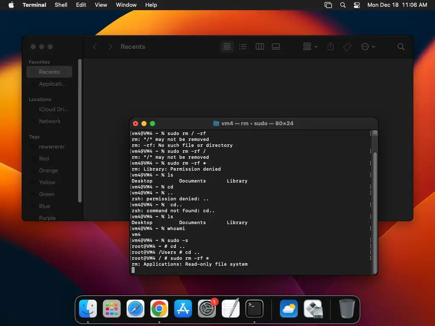Select the Orange tag in Finder sidebar
Image resolution: width=435 pixels, height=326 pixels.
pos(49,171)
